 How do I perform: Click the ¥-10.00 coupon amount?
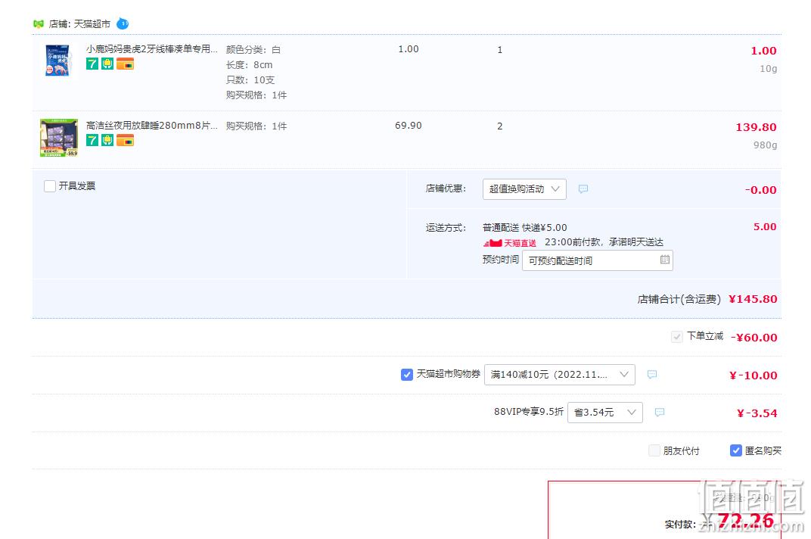click(753, 375)
